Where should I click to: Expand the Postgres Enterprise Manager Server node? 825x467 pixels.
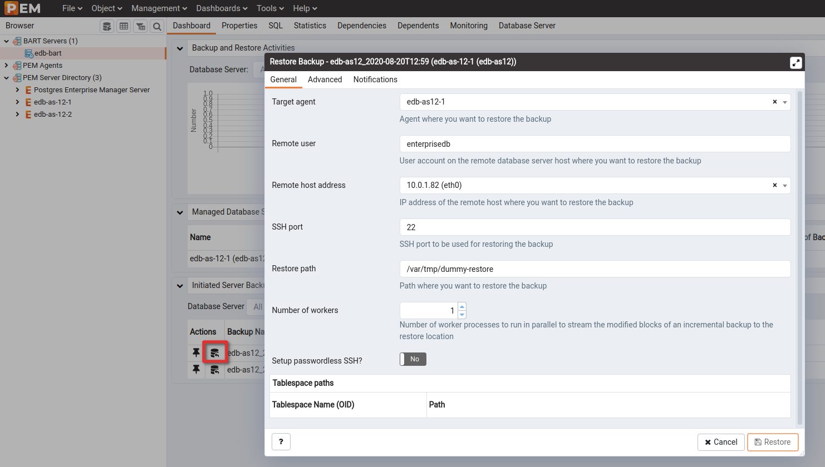click(17, 90)
